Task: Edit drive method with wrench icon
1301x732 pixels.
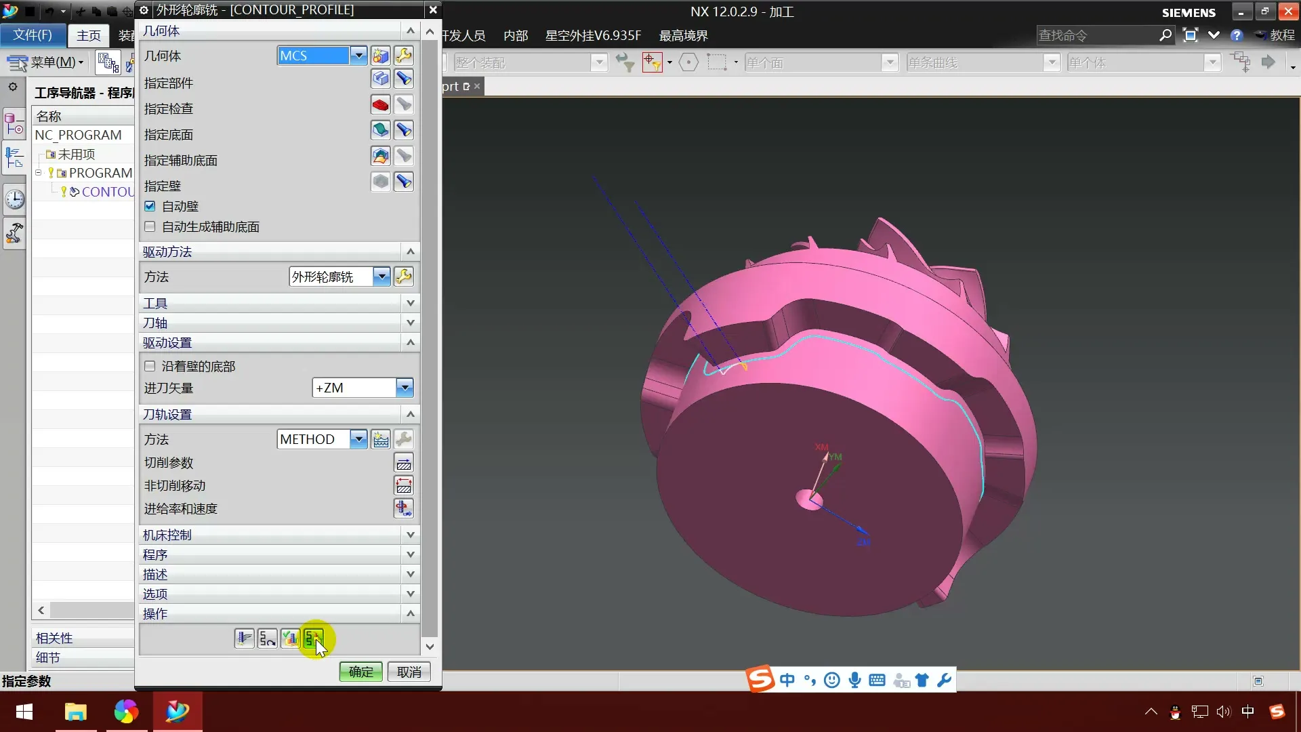Action: pos(404,277)
